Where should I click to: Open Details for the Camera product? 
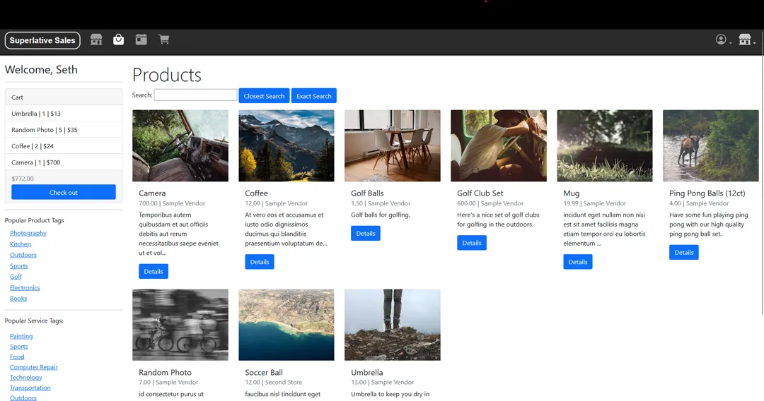click(154, 271)
